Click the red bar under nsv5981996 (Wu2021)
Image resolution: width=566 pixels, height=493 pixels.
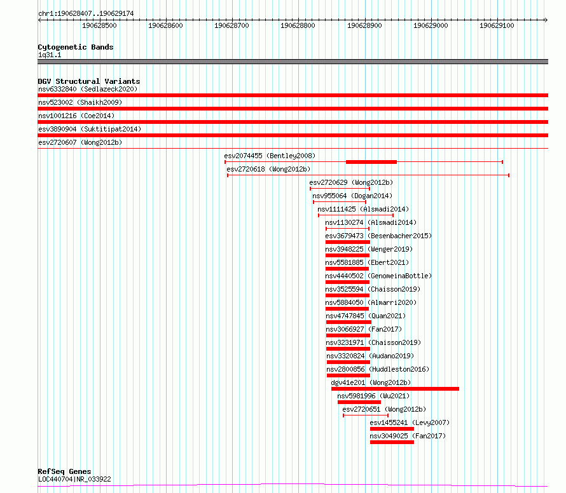tap(359, 402)
